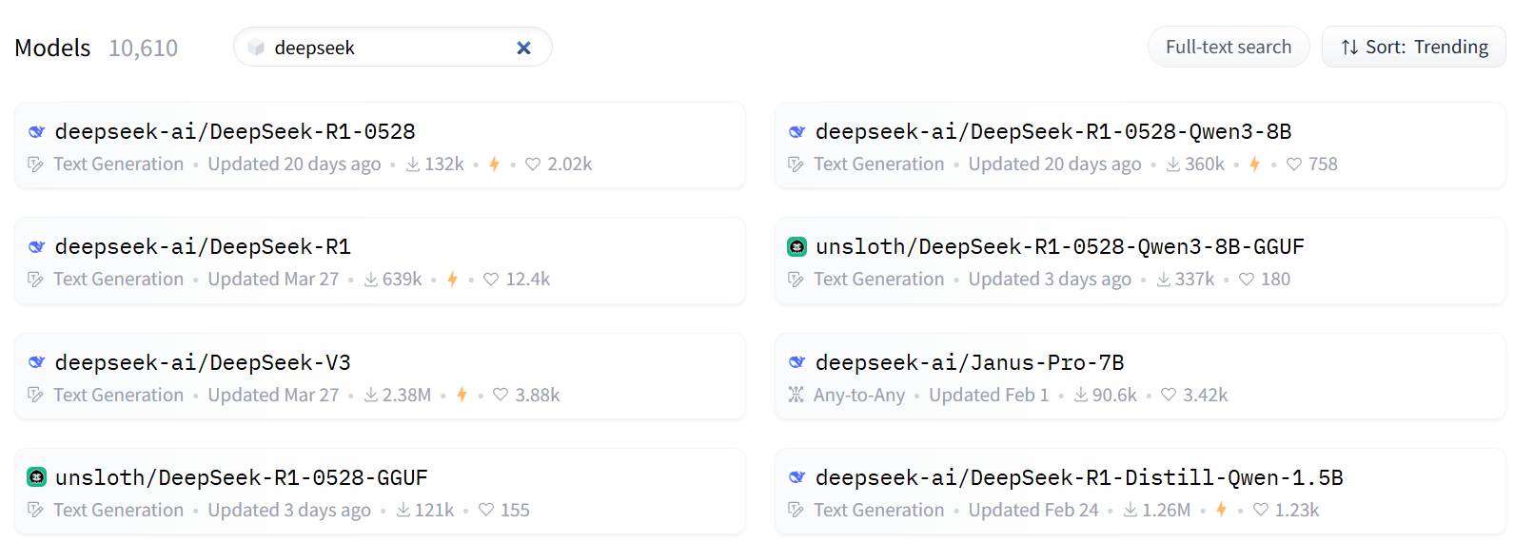Click download icon next to 360k
1514x542 pixels.
(1173, 165)
